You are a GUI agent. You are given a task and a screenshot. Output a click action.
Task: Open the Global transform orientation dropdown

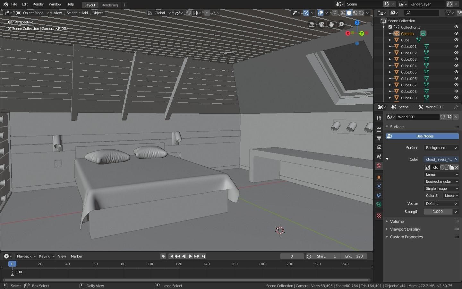tap(159, 13)
